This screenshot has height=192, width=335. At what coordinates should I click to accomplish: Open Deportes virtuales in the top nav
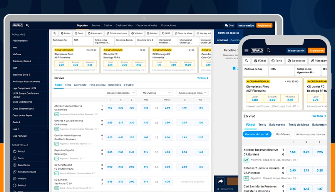point(147,25)
